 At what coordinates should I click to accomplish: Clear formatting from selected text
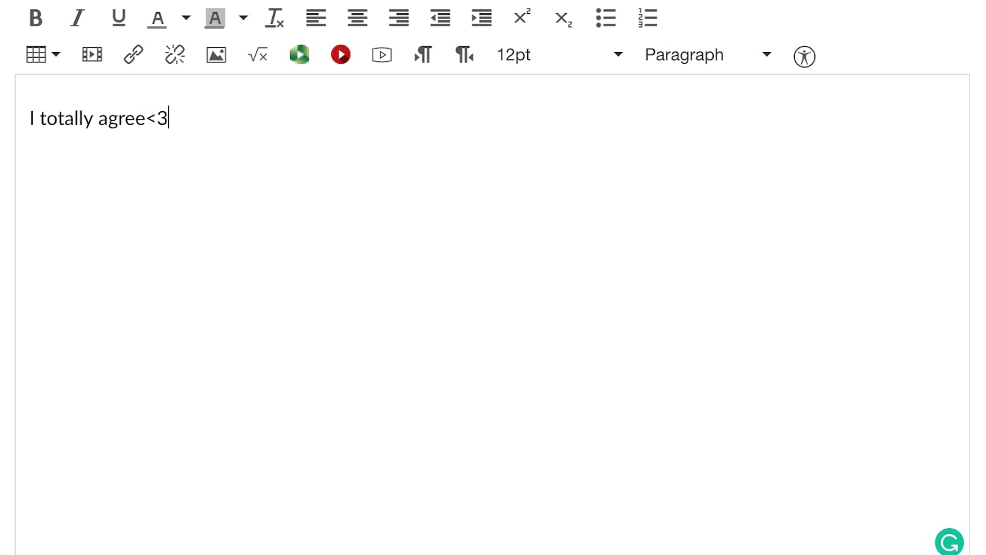tap(274, 18)
